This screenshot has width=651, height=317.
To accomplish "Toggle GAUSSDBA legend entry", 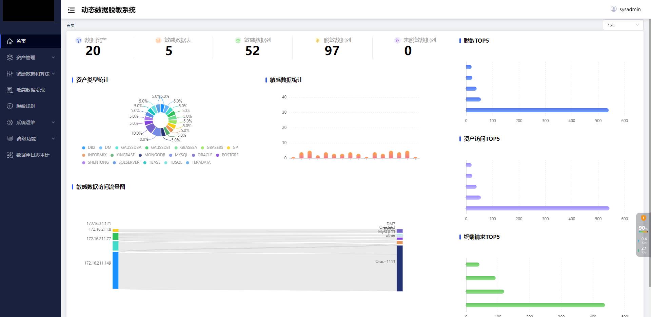I will coord(128,148).
